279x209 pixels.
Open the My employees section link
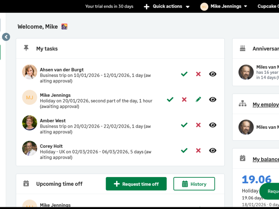(x=265, y=104)
